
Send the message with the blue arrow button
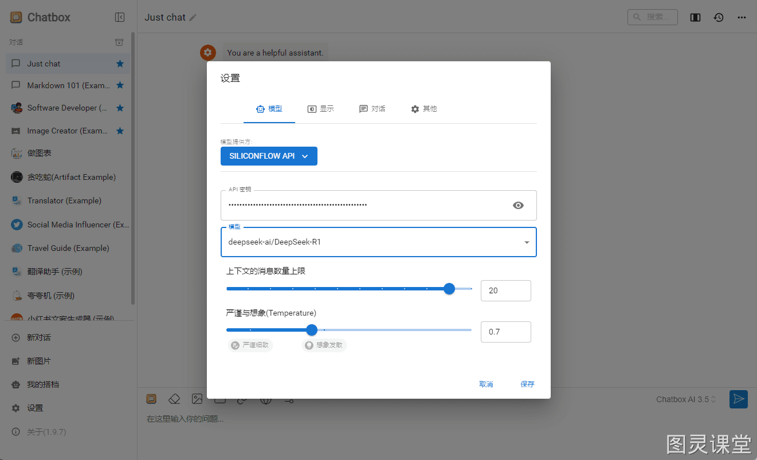click(739, 399)
